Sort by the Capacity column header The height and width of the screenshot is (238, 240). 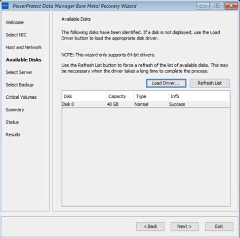coord(120,96)
